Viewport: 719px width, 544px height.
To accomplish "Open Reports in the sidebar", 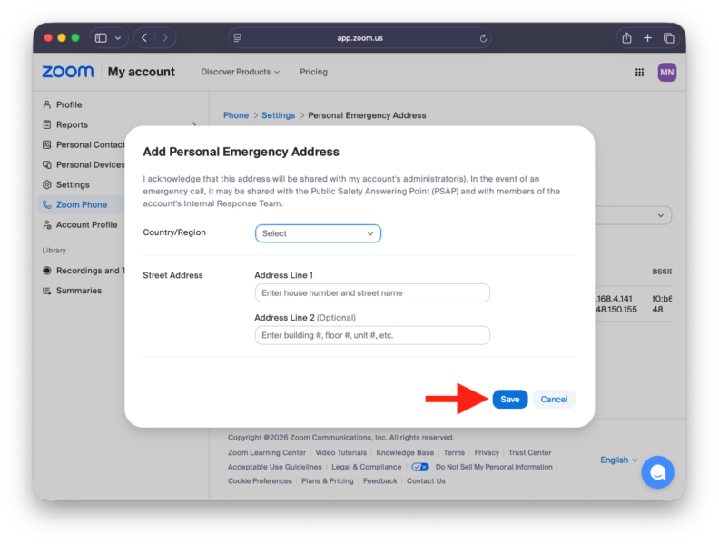I will click(72, 124).
